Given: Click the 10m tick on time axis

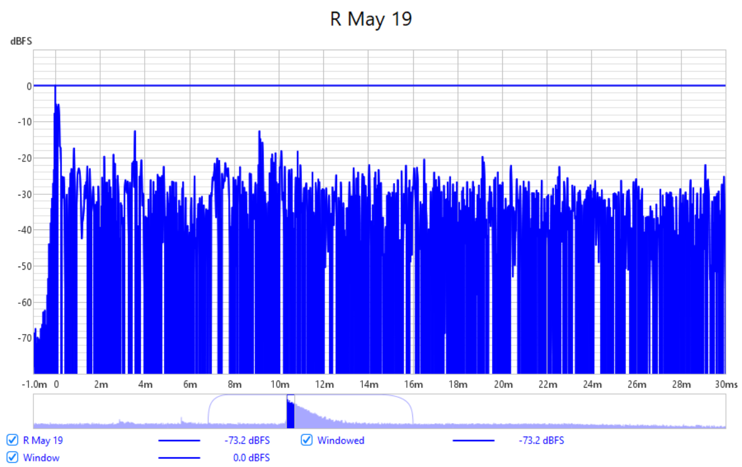Looking at the screenshot, I should (279, 384).
